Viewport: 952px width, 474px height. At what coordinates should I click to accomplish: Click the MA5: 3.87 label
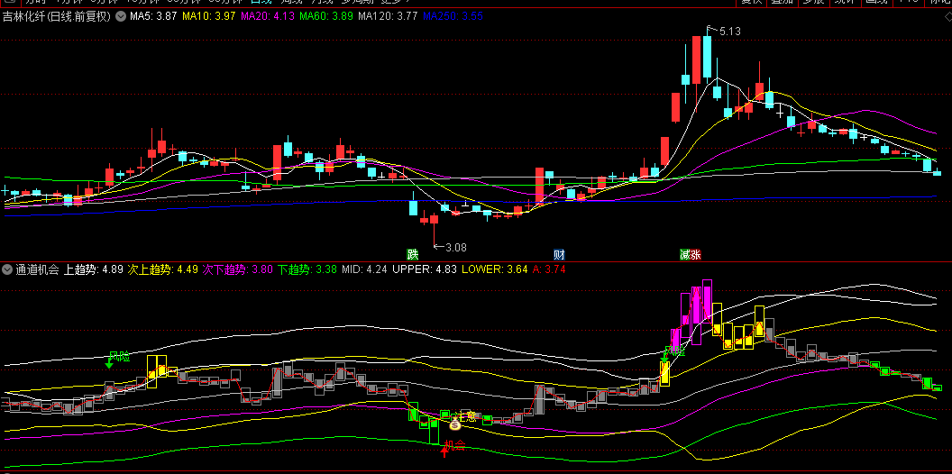pos(153,16)
